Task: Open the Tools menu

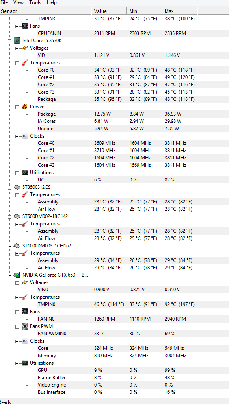Action: (x=35, y=2)
